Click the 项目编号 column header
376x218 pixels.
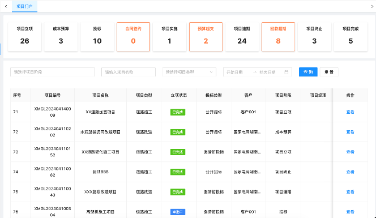click(x=53, y=95)
